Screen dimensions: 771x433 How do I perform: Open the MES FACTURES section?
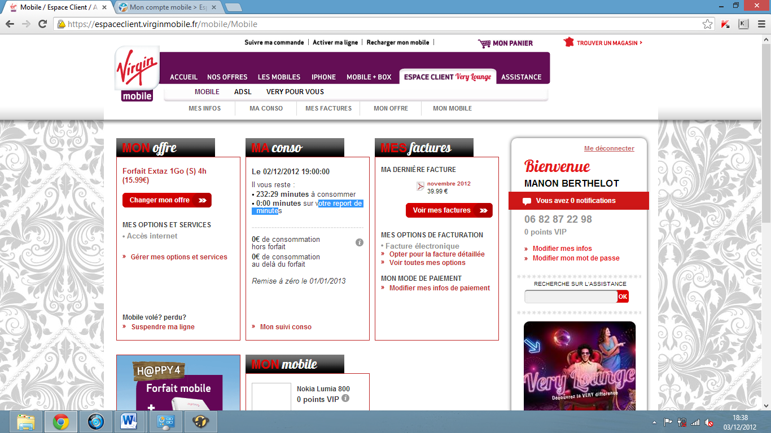[328, 108]
